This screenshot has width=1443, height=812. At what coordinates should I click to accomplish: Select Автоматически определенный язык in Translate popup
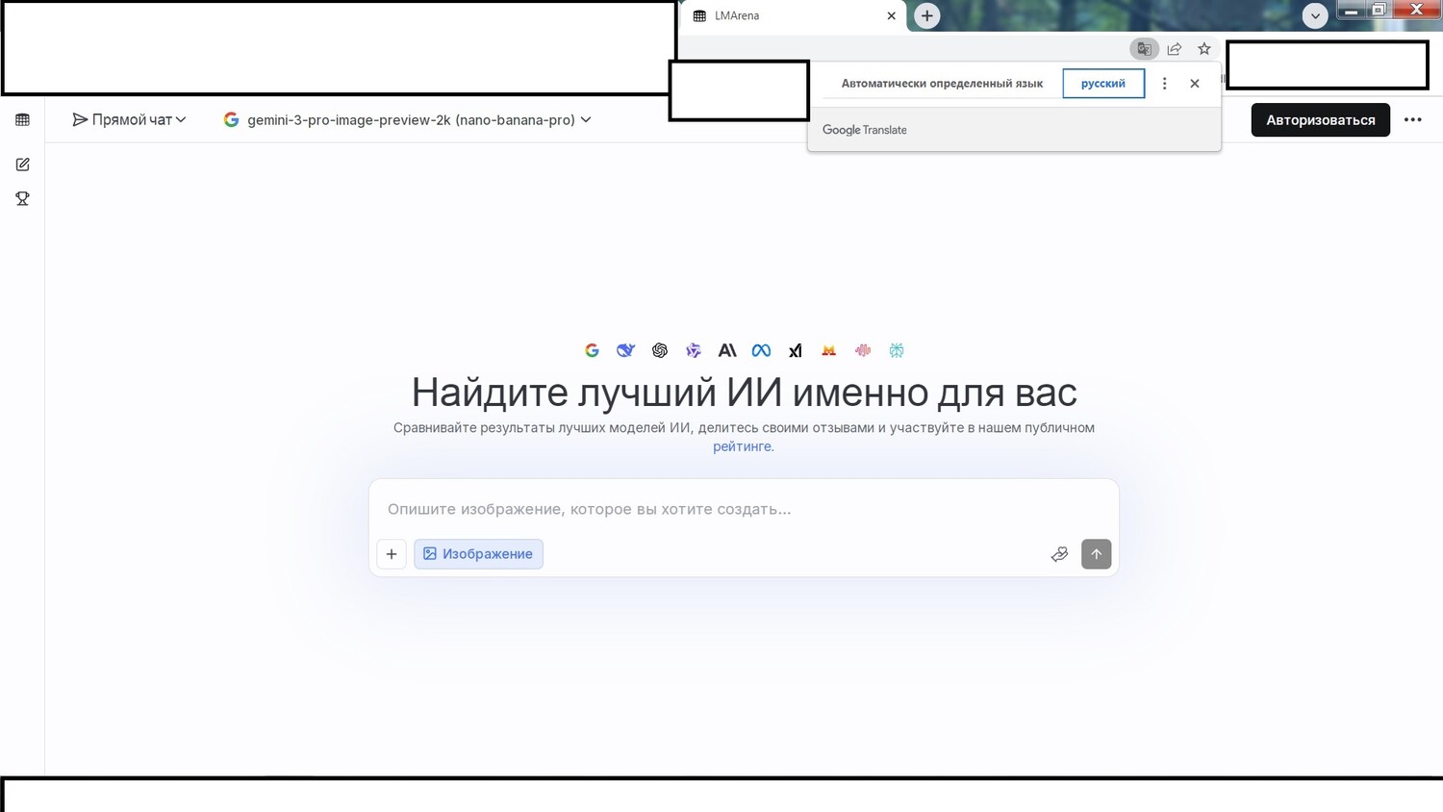pos(941,84)
